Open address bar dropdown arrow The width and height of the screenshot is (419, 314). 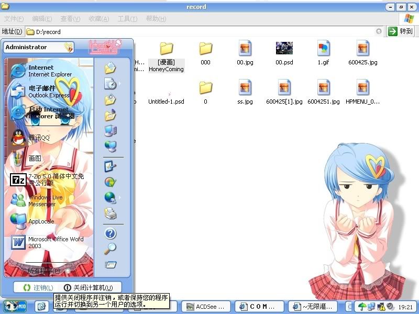point(379,31)
